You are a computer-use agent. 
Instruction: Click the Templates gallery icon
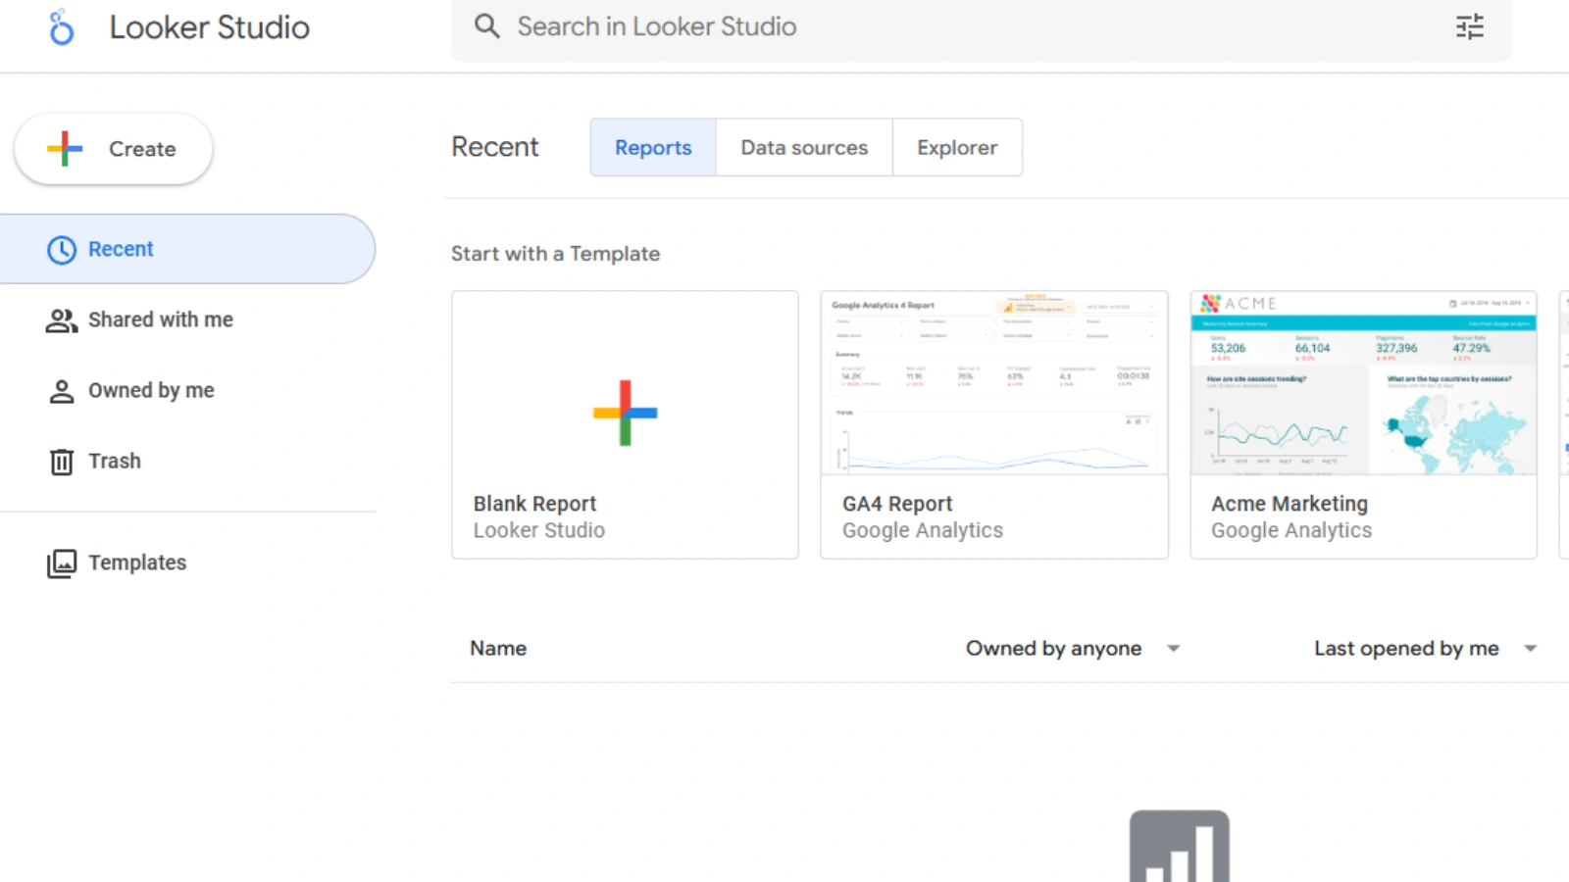pyautogui.click(x=61, y=563)
